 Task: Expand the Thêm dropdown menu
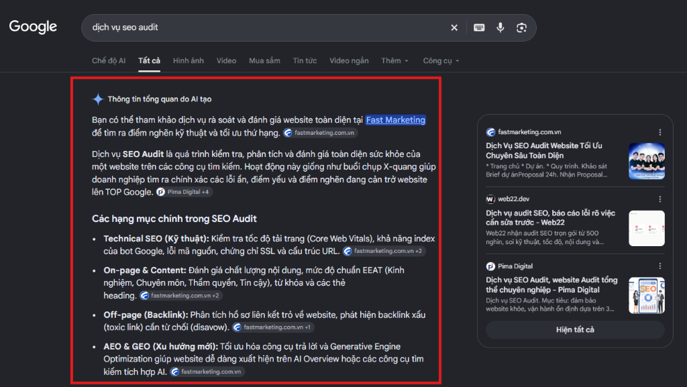(x=394, y=61)
